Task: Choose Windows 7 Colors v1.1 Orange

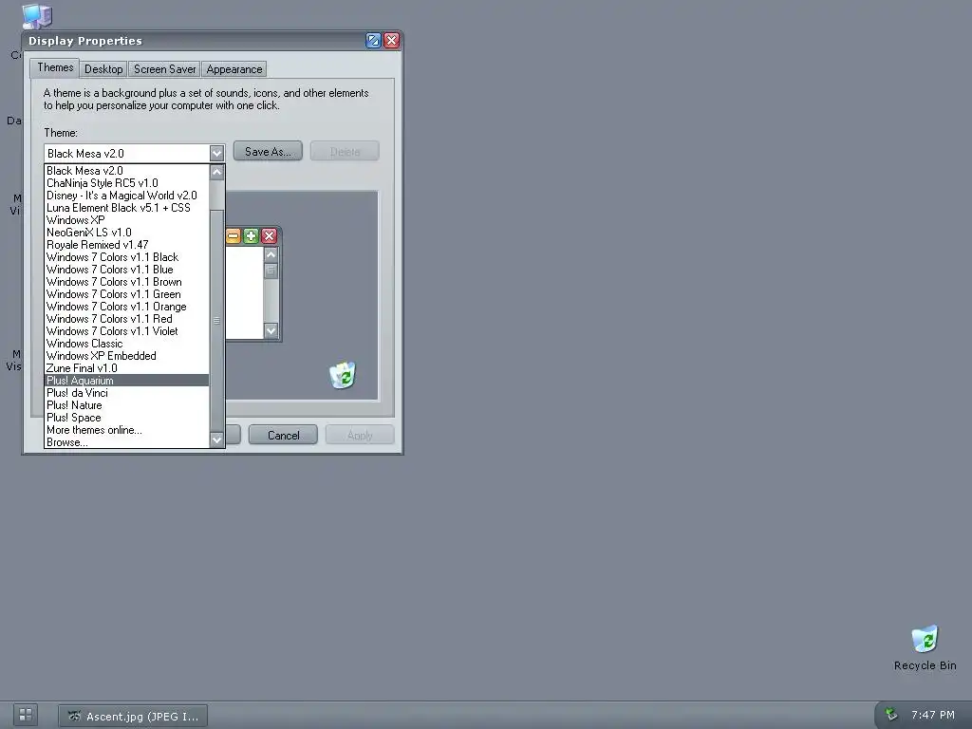Action: pyautogui.click(x=127, y=307)
